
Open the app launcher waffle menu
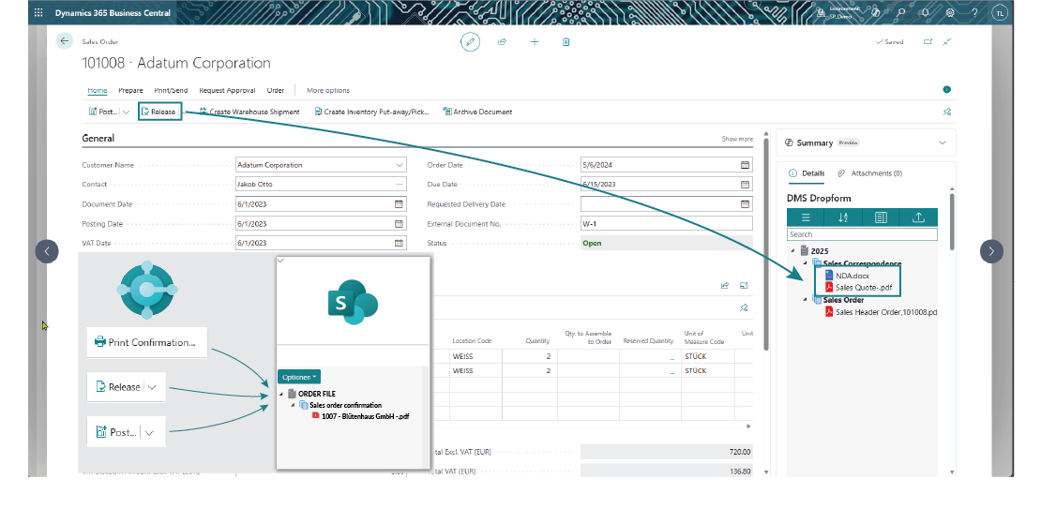pos(38,12)
